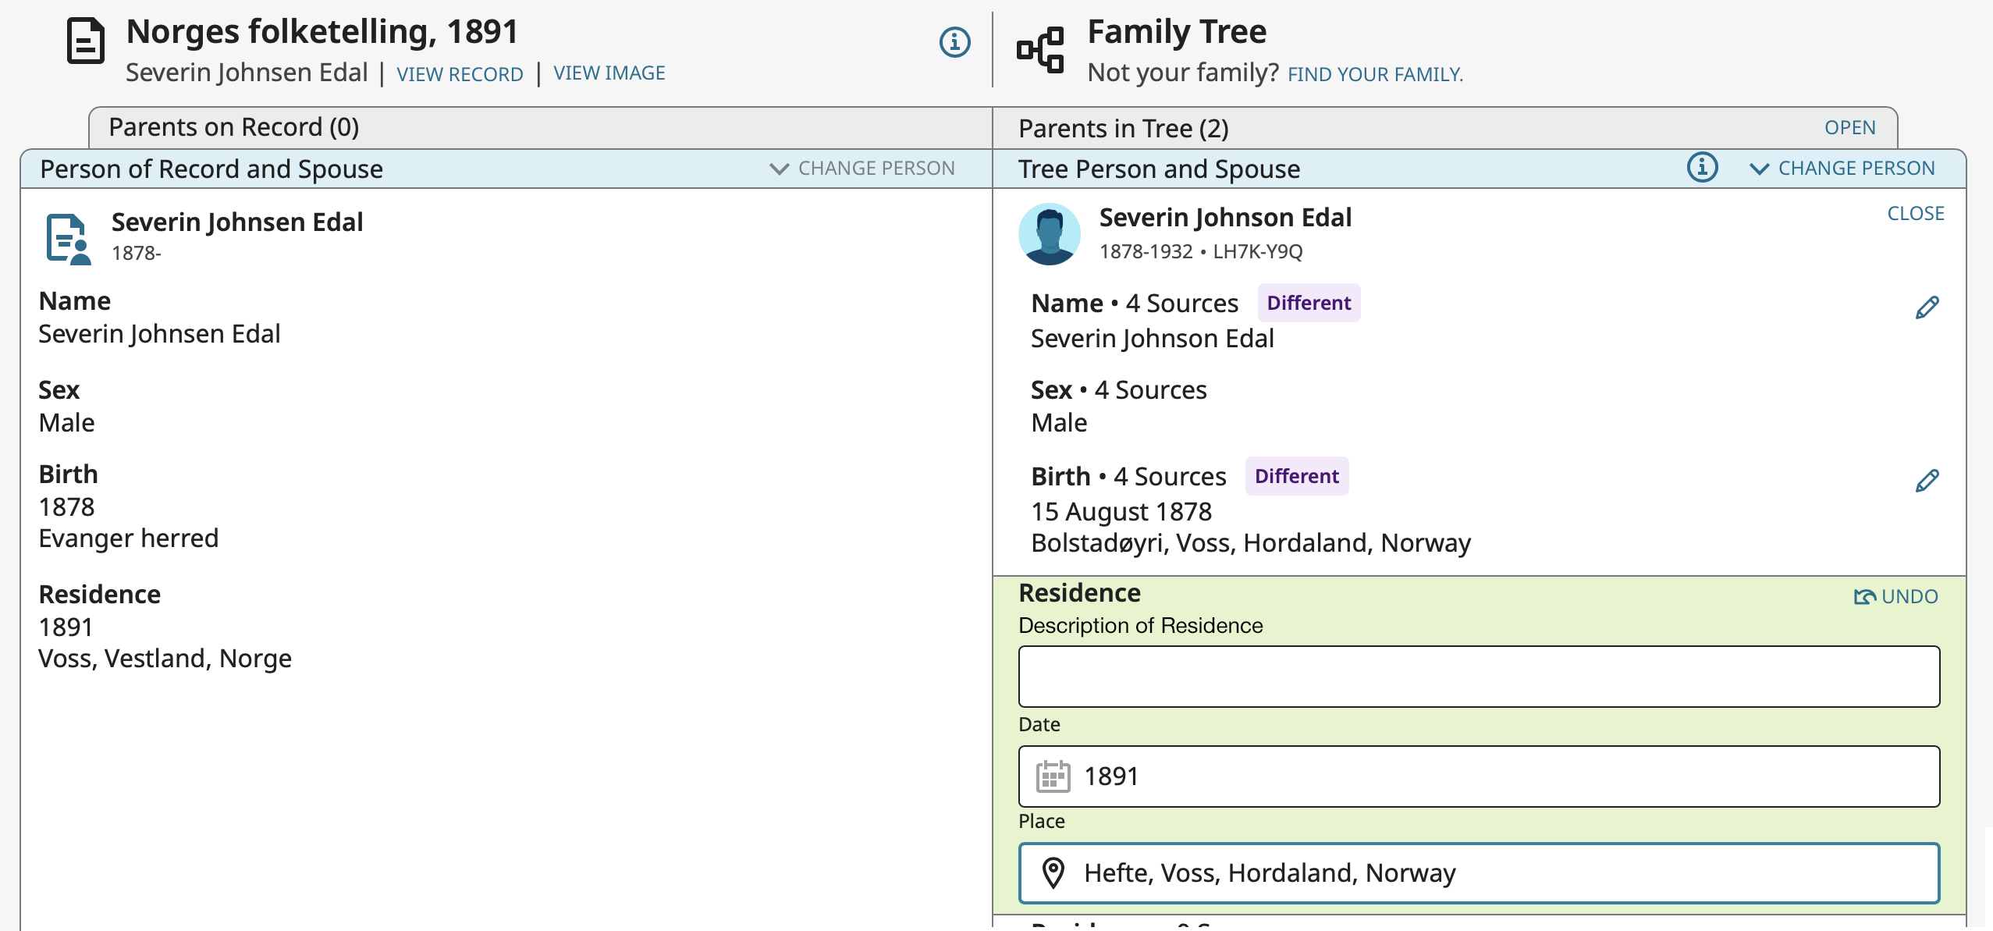Undo the Residence change
The width and height of the screenshot is (1993, 931).
[1896, 597]
